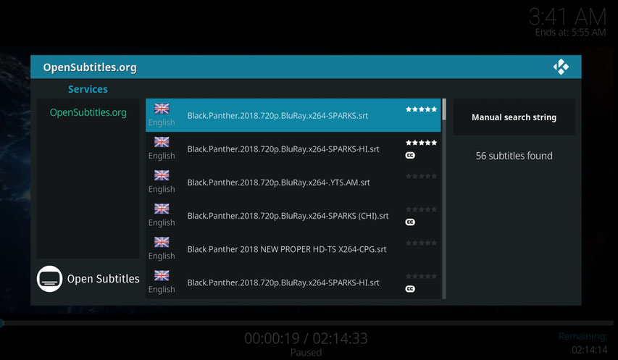The image size is (618, 360).
Task: Click the subtitle list scrollbar handle
Action: pyautogui.click(x=444, y=109)
